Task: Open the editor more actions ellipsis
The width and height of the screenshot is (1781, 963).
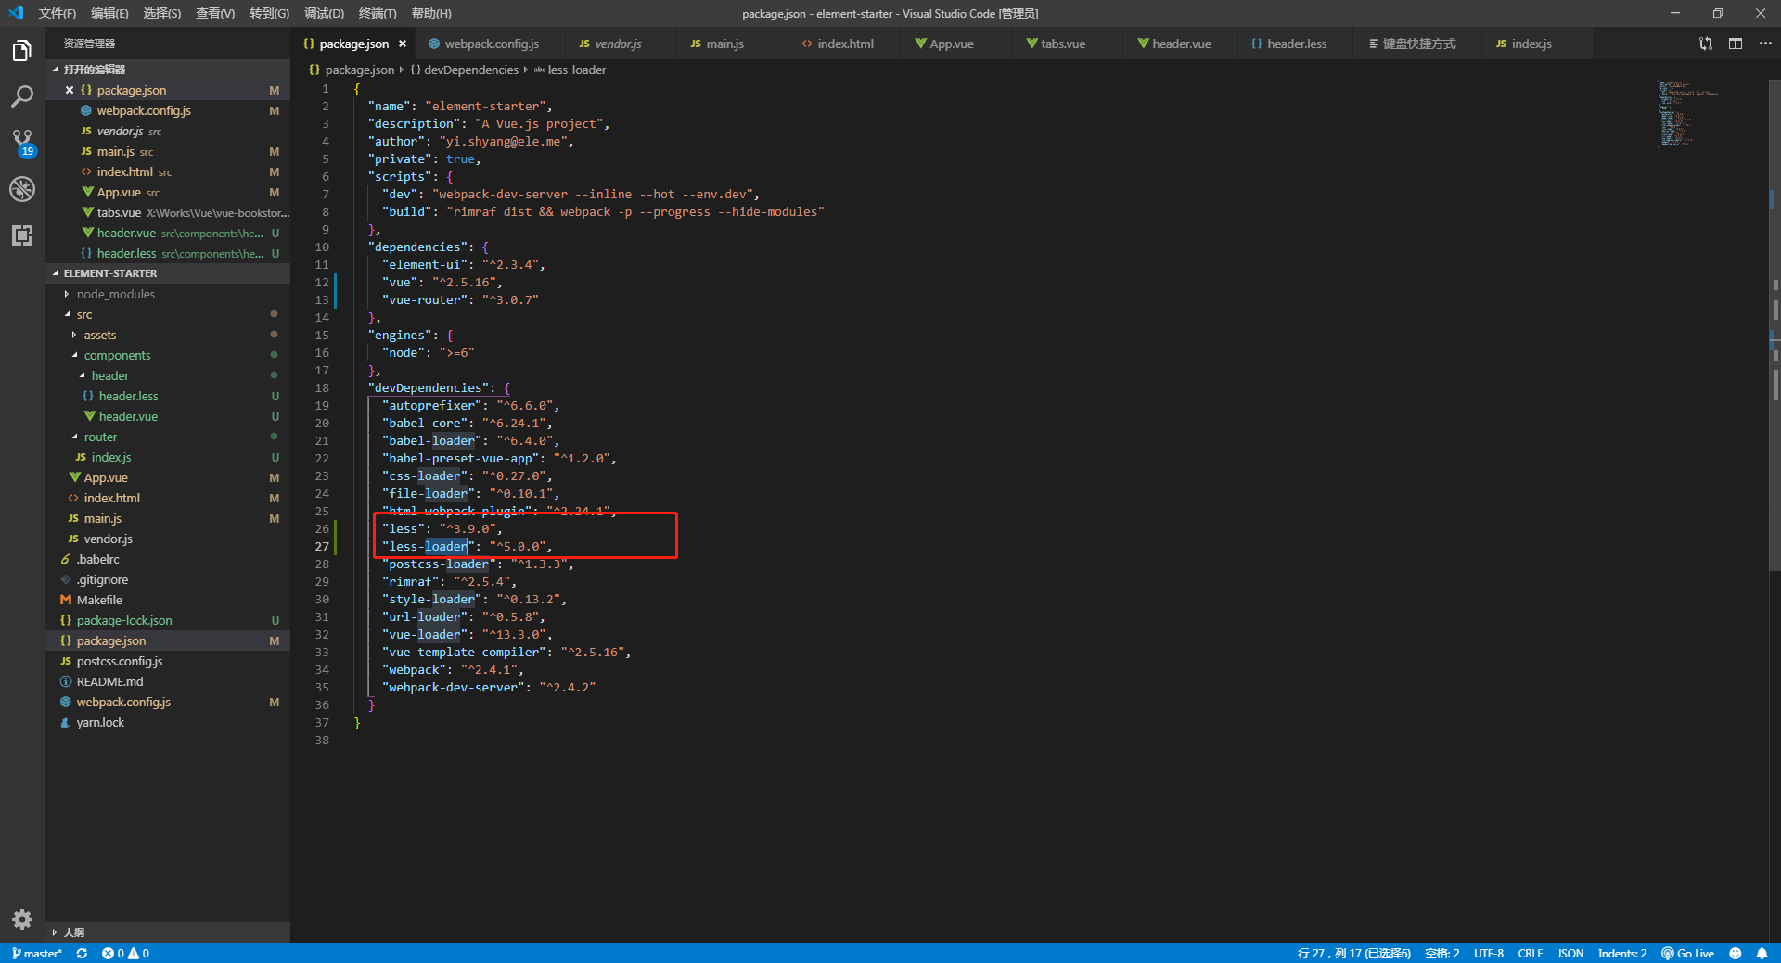Action: pos(1765,44)
